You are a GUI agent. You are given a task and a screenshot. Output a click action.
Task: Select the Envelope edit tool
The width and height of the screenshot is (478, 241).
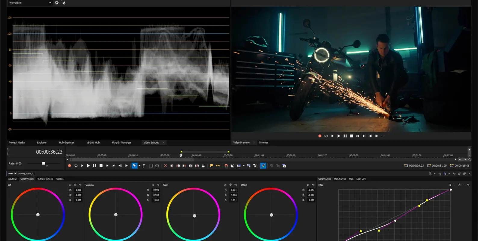click(144, 166)
